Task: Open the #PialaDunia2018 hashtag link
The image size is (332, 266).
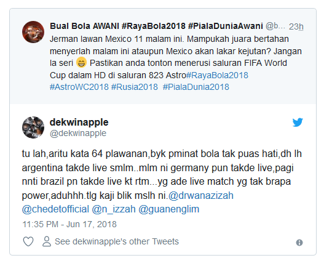Action: coord(196,87)
